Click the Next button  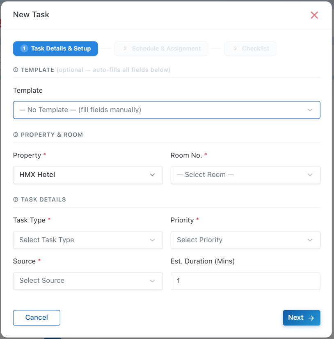(x=302, y=318)
